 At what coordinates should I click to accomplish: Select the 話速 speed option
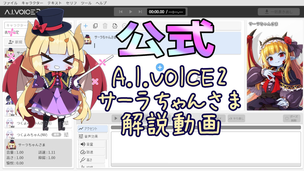coord(92,152)
